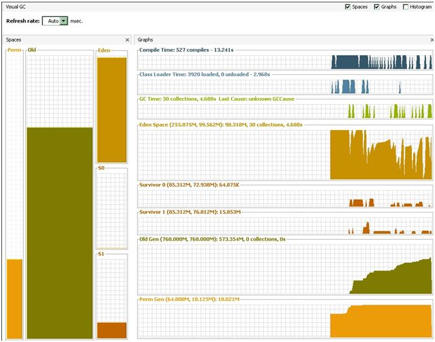Click the Class Loader Time label
Image resolution: width=435 pixels, height=342 pixels.
(x=205, y=74)
